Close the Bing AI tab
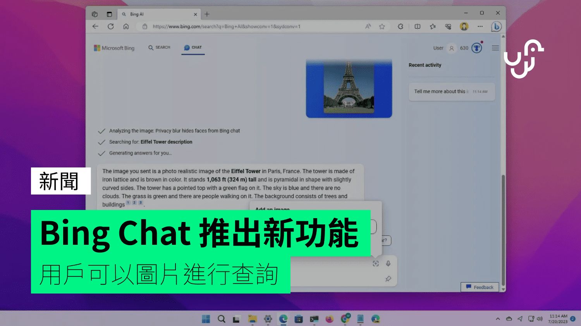 (x=195, y=14)
